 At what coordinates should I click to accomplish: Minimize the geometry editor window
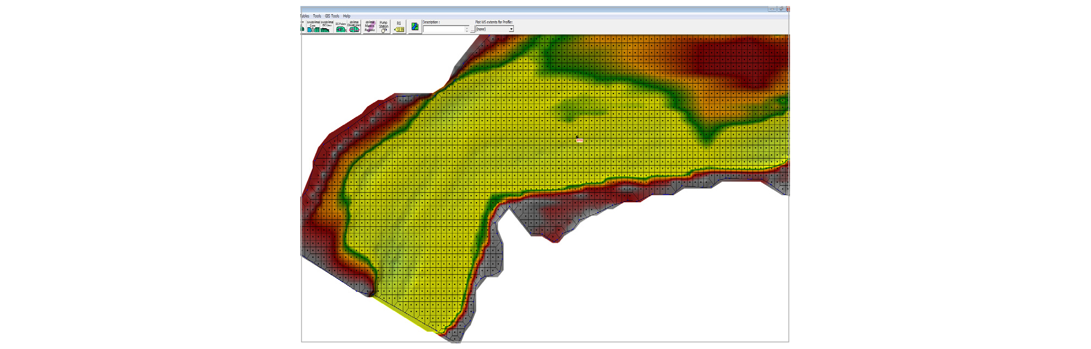(x=772, y=9)
